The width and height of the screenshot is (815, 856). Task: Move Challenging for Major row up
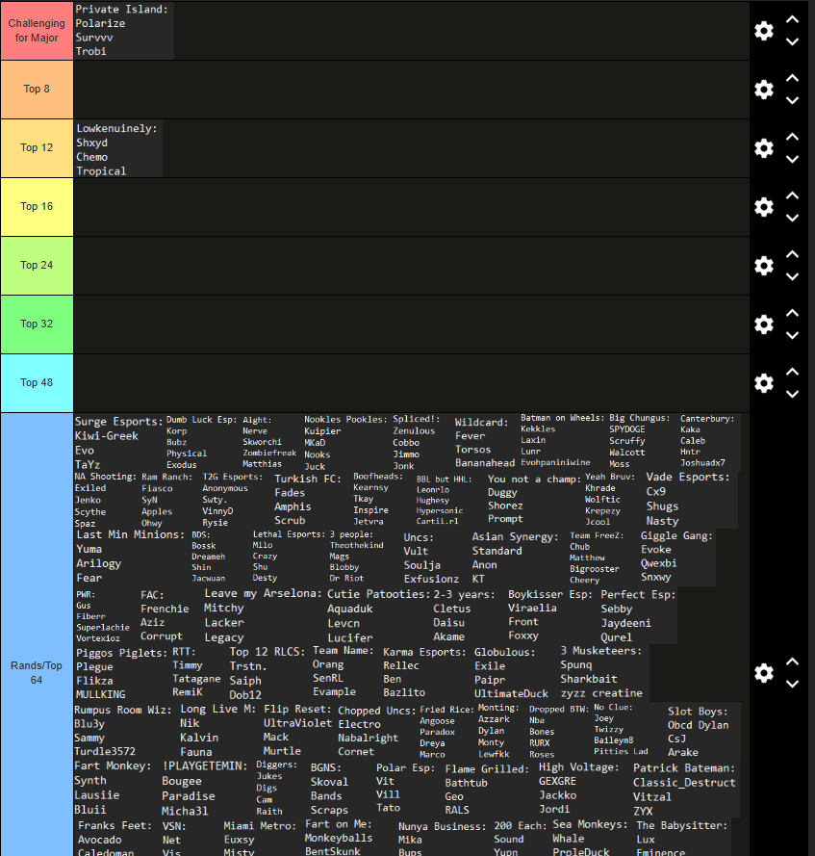pyautogui.click(x=792, y=19)
